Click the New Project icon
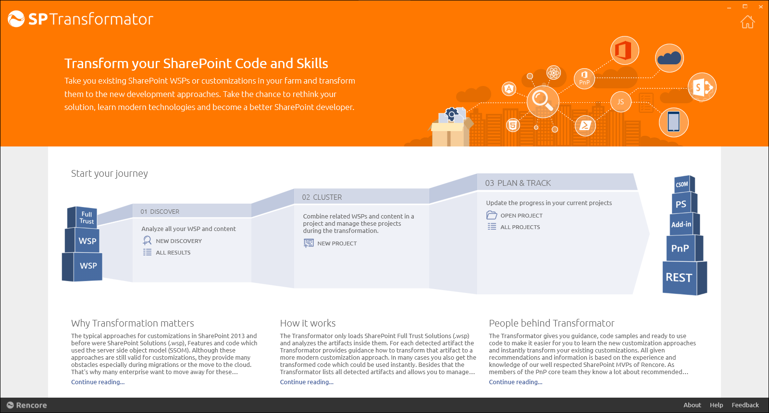This screenshot has height=413, width=769. pos(309,243)
